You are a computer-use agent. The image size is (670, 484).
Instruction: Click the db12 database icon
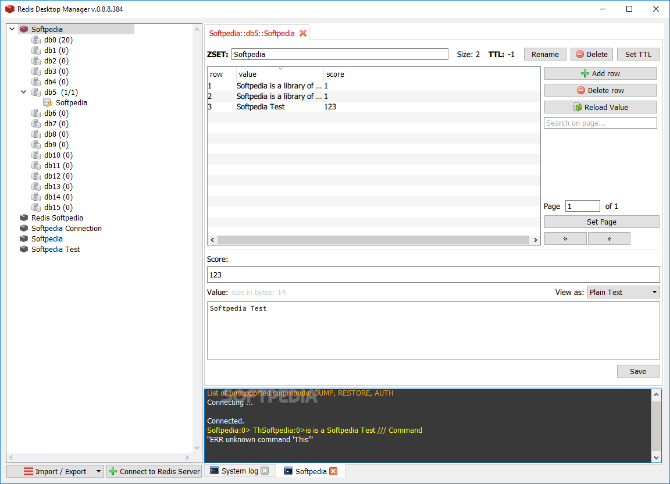click(36, 176)
